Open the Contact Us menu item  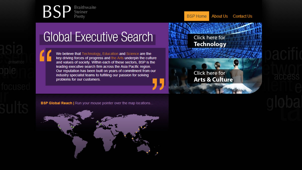(242, 16)
